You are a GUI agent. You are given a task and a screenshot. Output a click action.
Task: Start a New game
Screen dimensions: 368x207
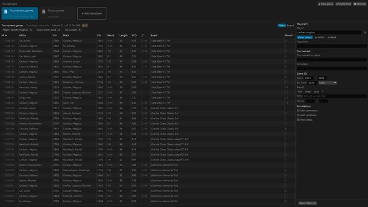click(x=325, y=4)
